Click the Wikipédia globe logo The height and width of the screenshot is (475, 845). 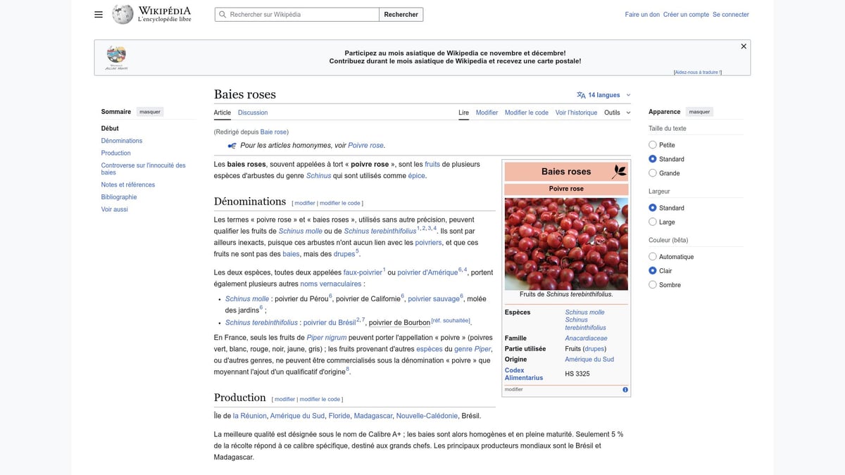pyautogui.click(x=122, y=13)
